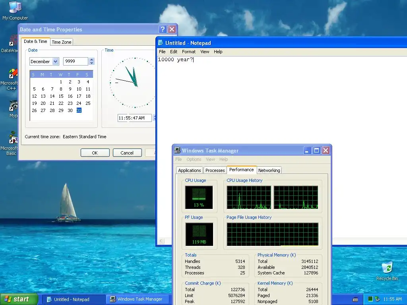Switch to Untitled - Notepad taskbar button
Screen dimensions: 407x305
point(73,299)
